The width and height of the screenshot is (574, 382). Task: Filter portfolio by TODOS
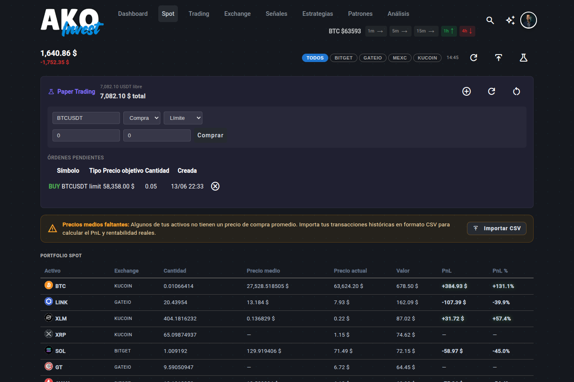tap(315, 58)
